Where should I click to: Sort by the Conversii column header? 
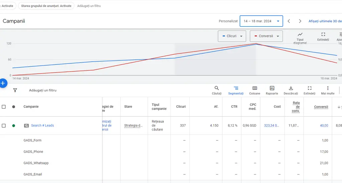pos(321,107)
